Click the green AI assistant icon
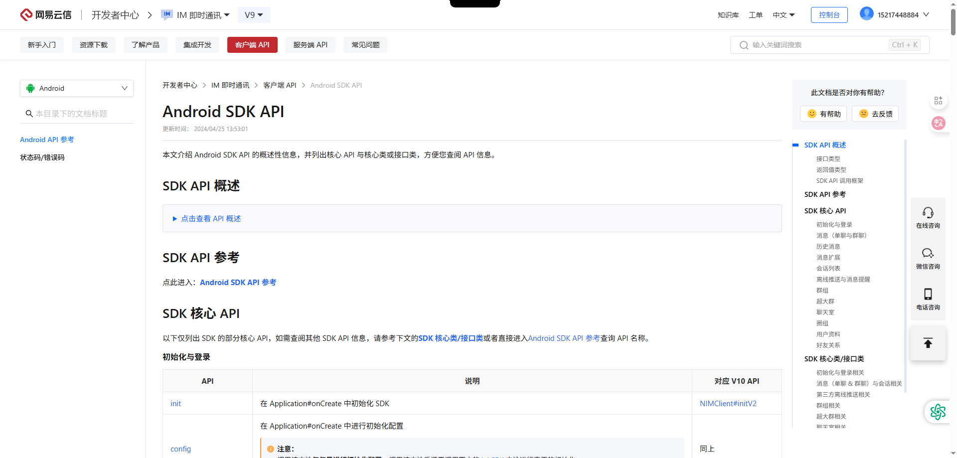 pyautogui.click(x=938, y=412)
